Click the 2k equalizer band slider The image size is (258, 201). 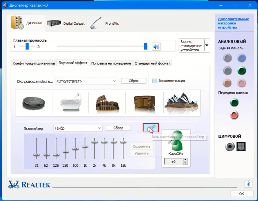point(94,149)
